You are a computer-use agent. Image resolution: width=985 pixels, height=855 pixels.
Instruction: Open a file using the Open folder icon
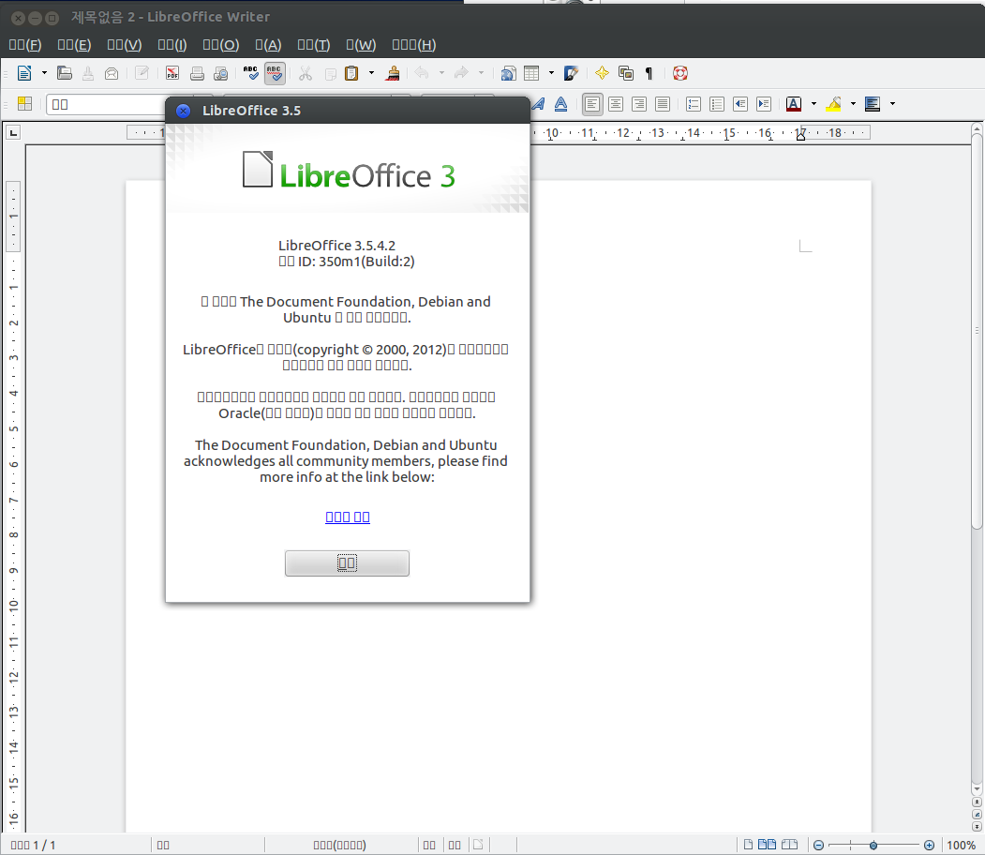[x=64, y=73]
